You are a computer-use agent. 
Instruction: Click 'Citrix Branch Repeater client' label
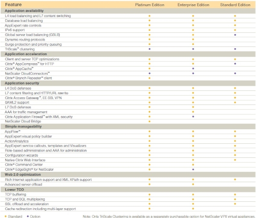(29, 78)
